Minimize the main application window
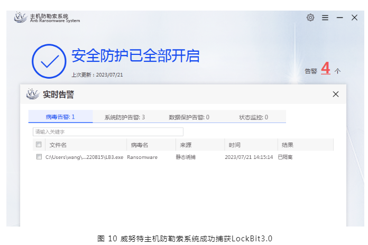The image size is (368, 245). click(340, 17)
